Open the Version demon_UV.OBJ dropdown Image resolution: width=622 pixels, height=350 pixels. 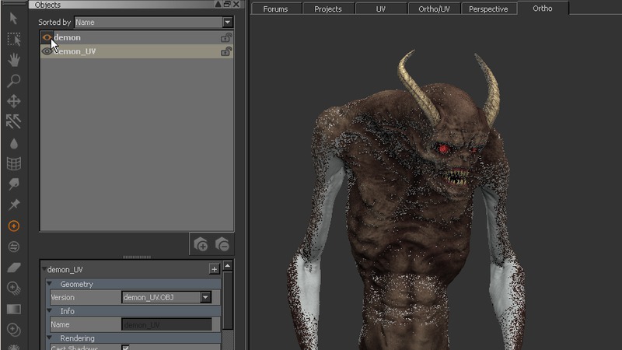click(x=205, y=297)
